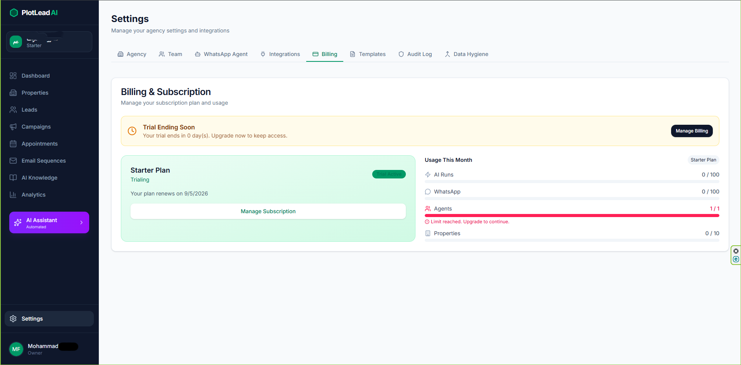The width and height of the screenshot is (741, 365).
Task: Open the Leads page
Action: click(x=49, y=110)
